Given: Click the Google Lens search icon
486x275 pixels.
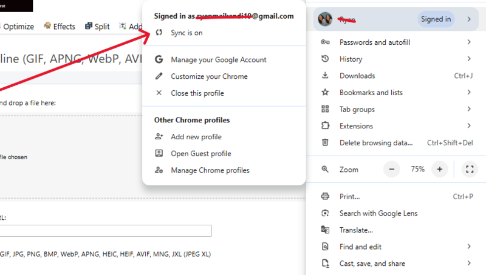Looking at the screenshot, I should click(325, 213).
